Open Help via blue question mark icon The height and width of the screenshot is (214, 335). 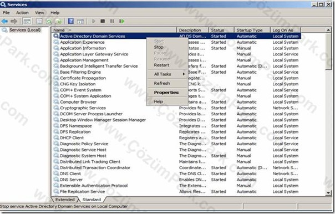pyautogui.click(x=71, y=21)
